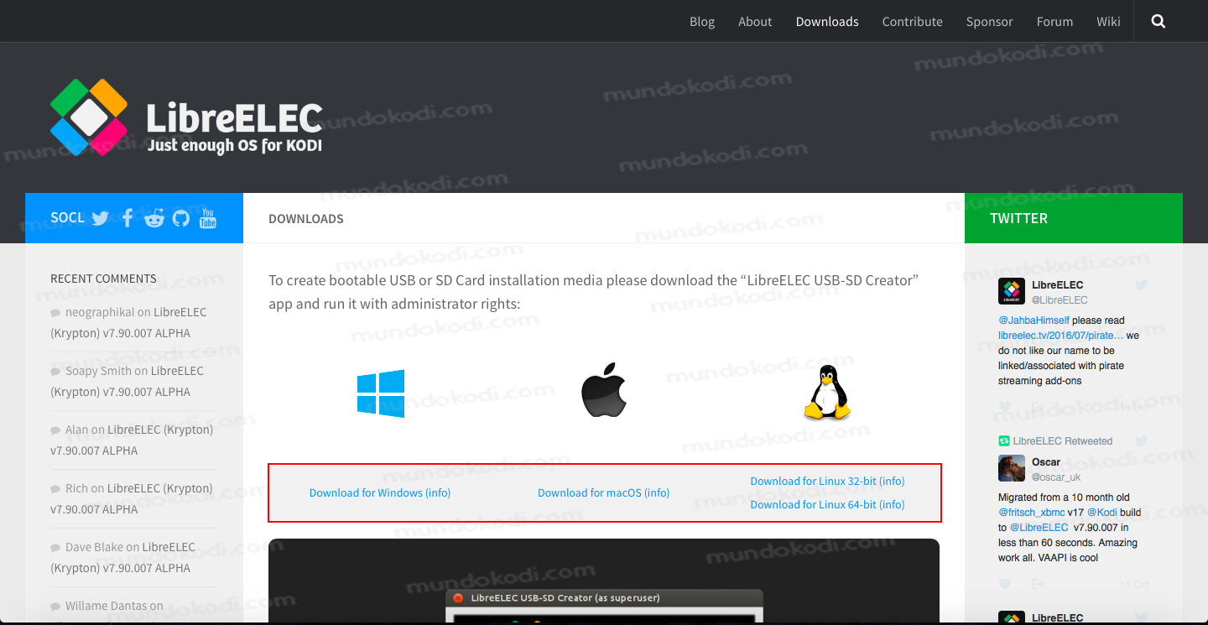The height and width of the screenshot is (625, 1208).
Task: Click the TWITTER heading
Action: [x=1018, y=218]
